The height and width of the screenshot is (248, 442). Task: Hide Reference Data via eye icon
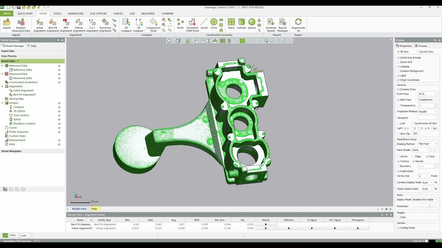59,66
